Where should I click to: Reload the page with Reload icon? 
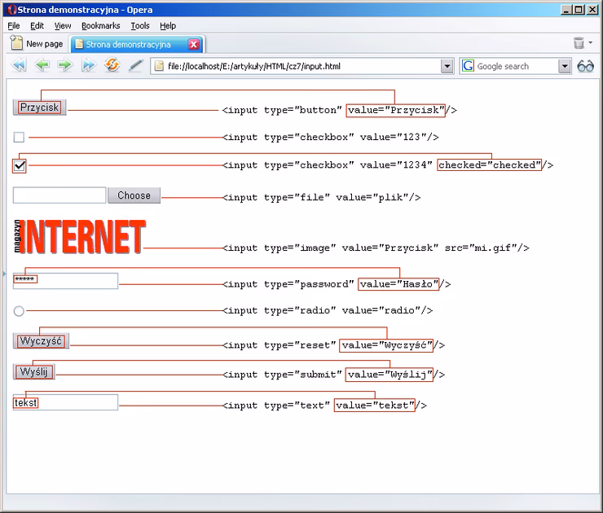(112, 66)
